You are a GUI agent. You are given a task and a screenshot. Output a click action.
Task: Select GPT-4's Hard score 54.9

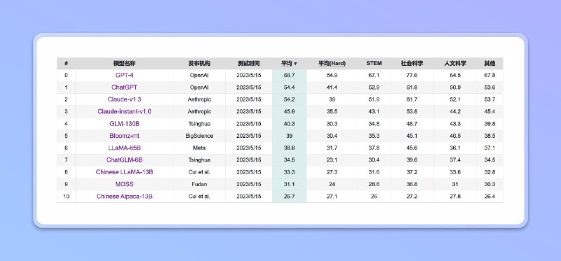point(332,76)
